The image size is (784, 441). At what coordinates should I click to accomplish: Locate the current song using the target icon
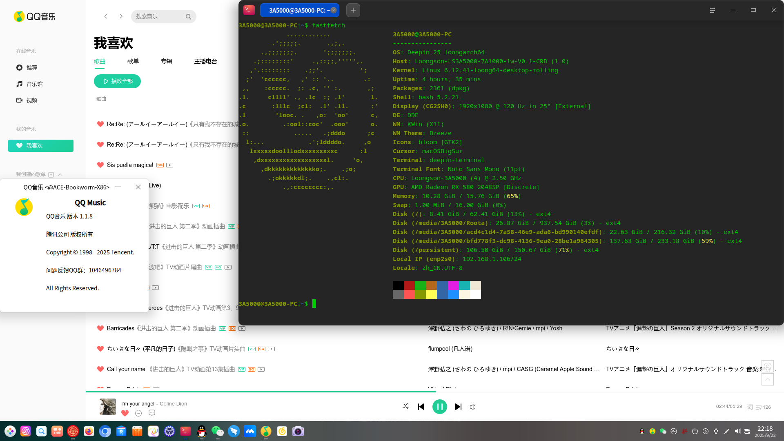tap(768, 366)
